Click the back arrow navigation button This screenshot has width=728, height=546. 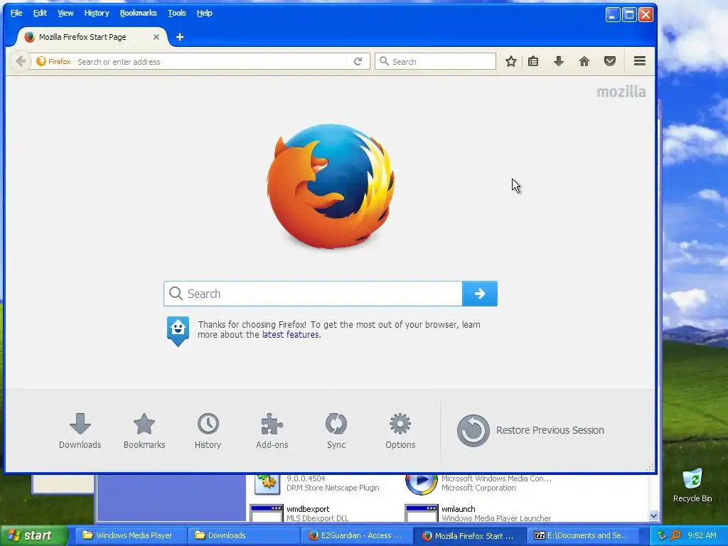point(21,61)
